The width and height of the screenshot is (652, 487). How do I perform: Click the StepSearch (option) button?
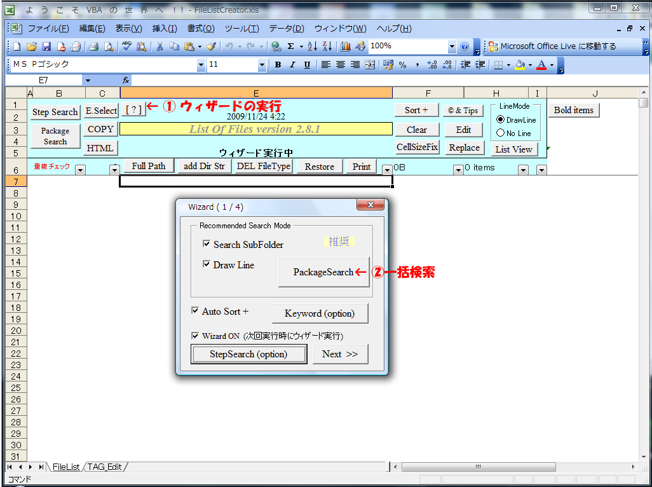[x=248, y=354]
